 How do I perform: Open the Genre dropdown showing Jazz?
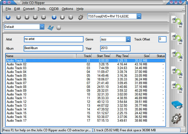[x=128, y=39]
